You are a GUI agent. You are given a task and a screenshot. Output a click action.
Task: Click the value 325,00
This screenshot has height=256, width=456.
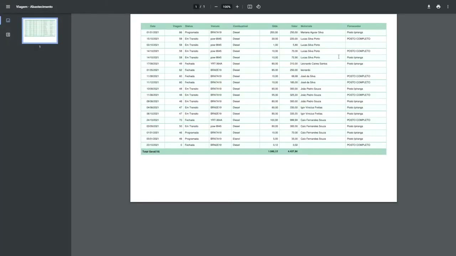(294, 95)
